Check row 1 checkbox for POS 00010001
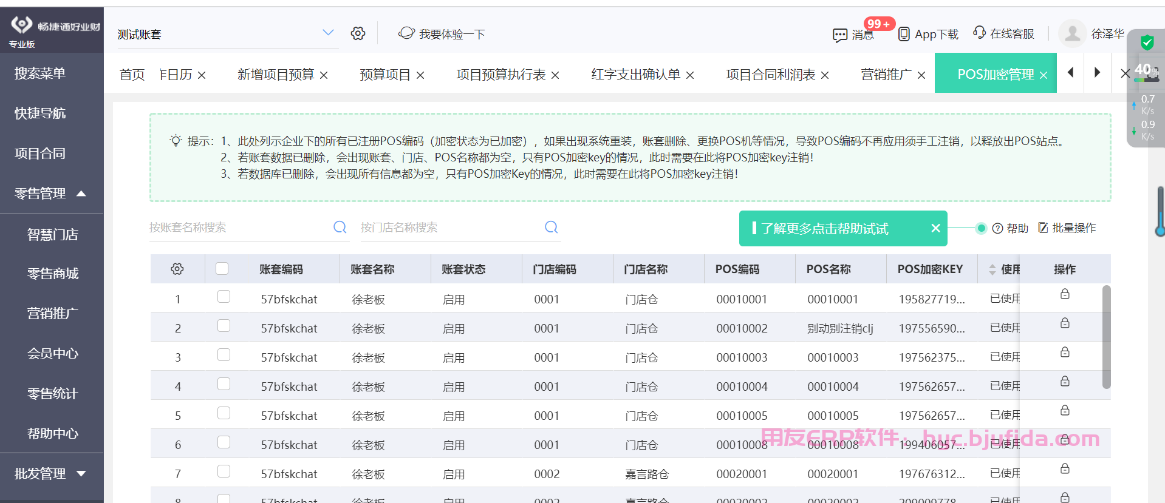 [224, 297]
